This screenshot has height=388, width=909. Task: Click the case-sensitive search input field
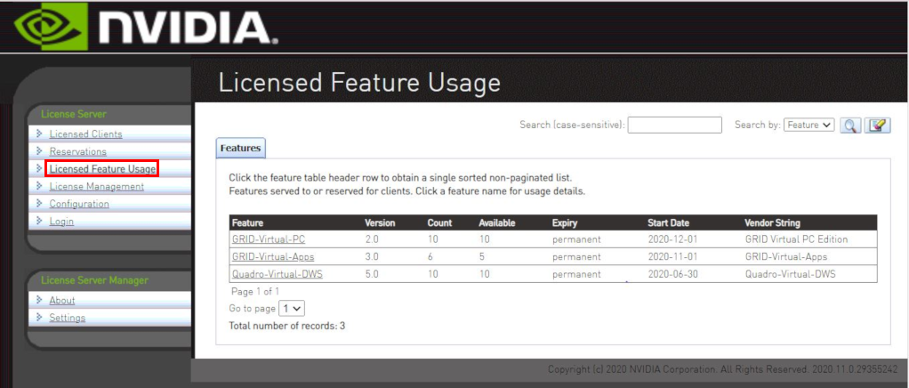[x=674, y=125]
